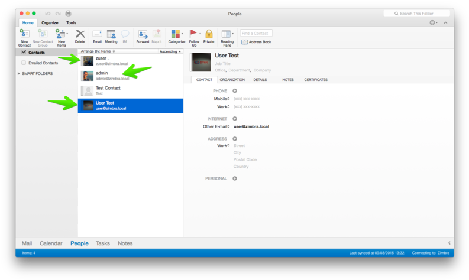Viewport: 469px width, 280px height.
Task: Click the Print icon in title bar
Action: (68, 14)
